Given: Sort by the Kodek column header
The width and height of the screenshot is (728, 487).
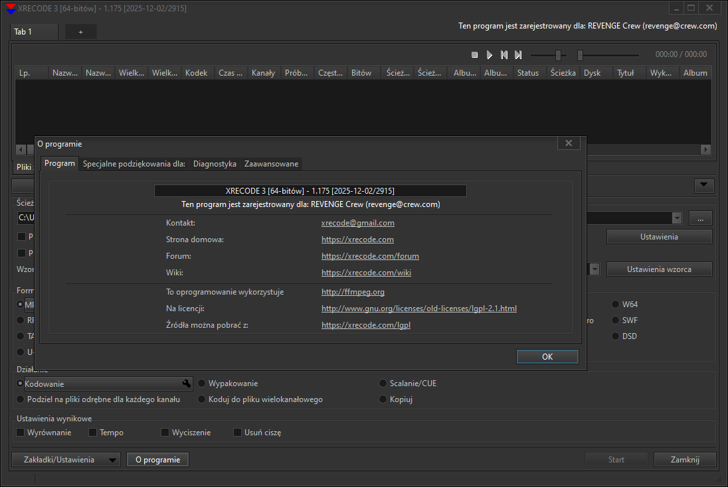Looking at the screenshot, I should [x=198, y=73].
